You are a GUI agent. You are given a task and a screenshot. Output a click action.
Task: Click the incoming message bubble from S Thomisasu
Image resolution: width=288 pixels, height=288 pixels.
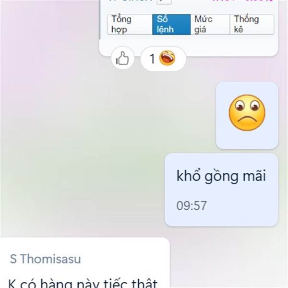click(x=85, y=263)
